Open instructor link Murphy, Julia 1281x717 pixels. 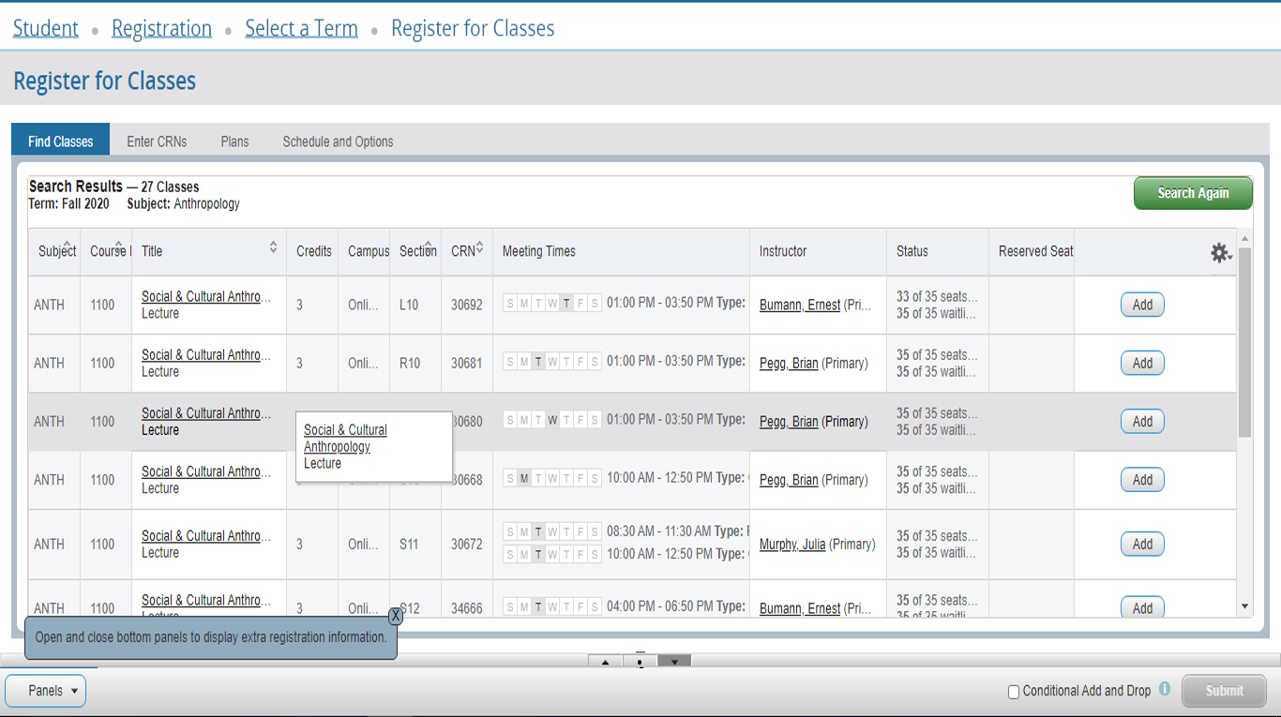792,545
